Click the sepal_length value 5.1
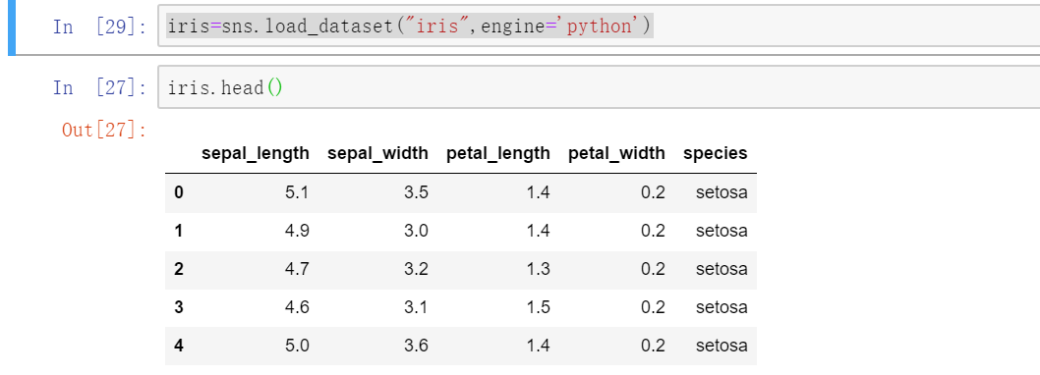Image resolution: width=1040 pixels, height=375 pixels. [296, 192]
